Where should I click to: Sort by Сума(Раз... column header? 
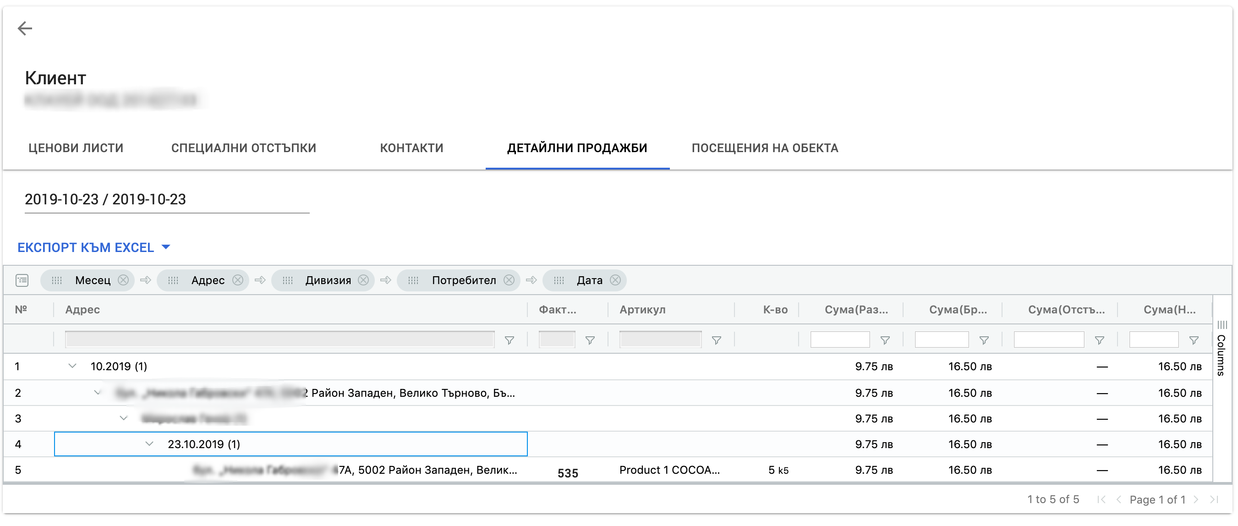[856, 309]
